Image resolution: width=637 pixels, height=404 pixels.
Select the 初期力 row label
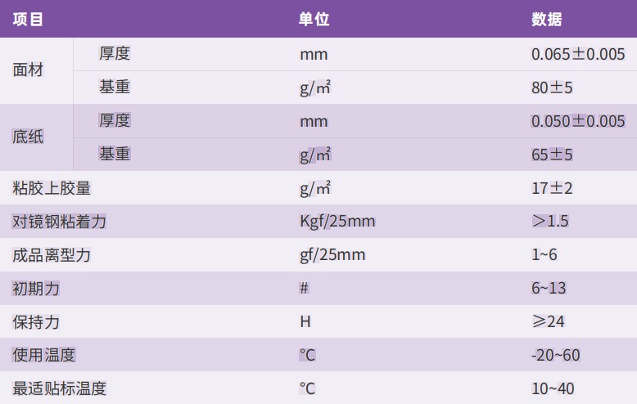(x=36, y=289)
